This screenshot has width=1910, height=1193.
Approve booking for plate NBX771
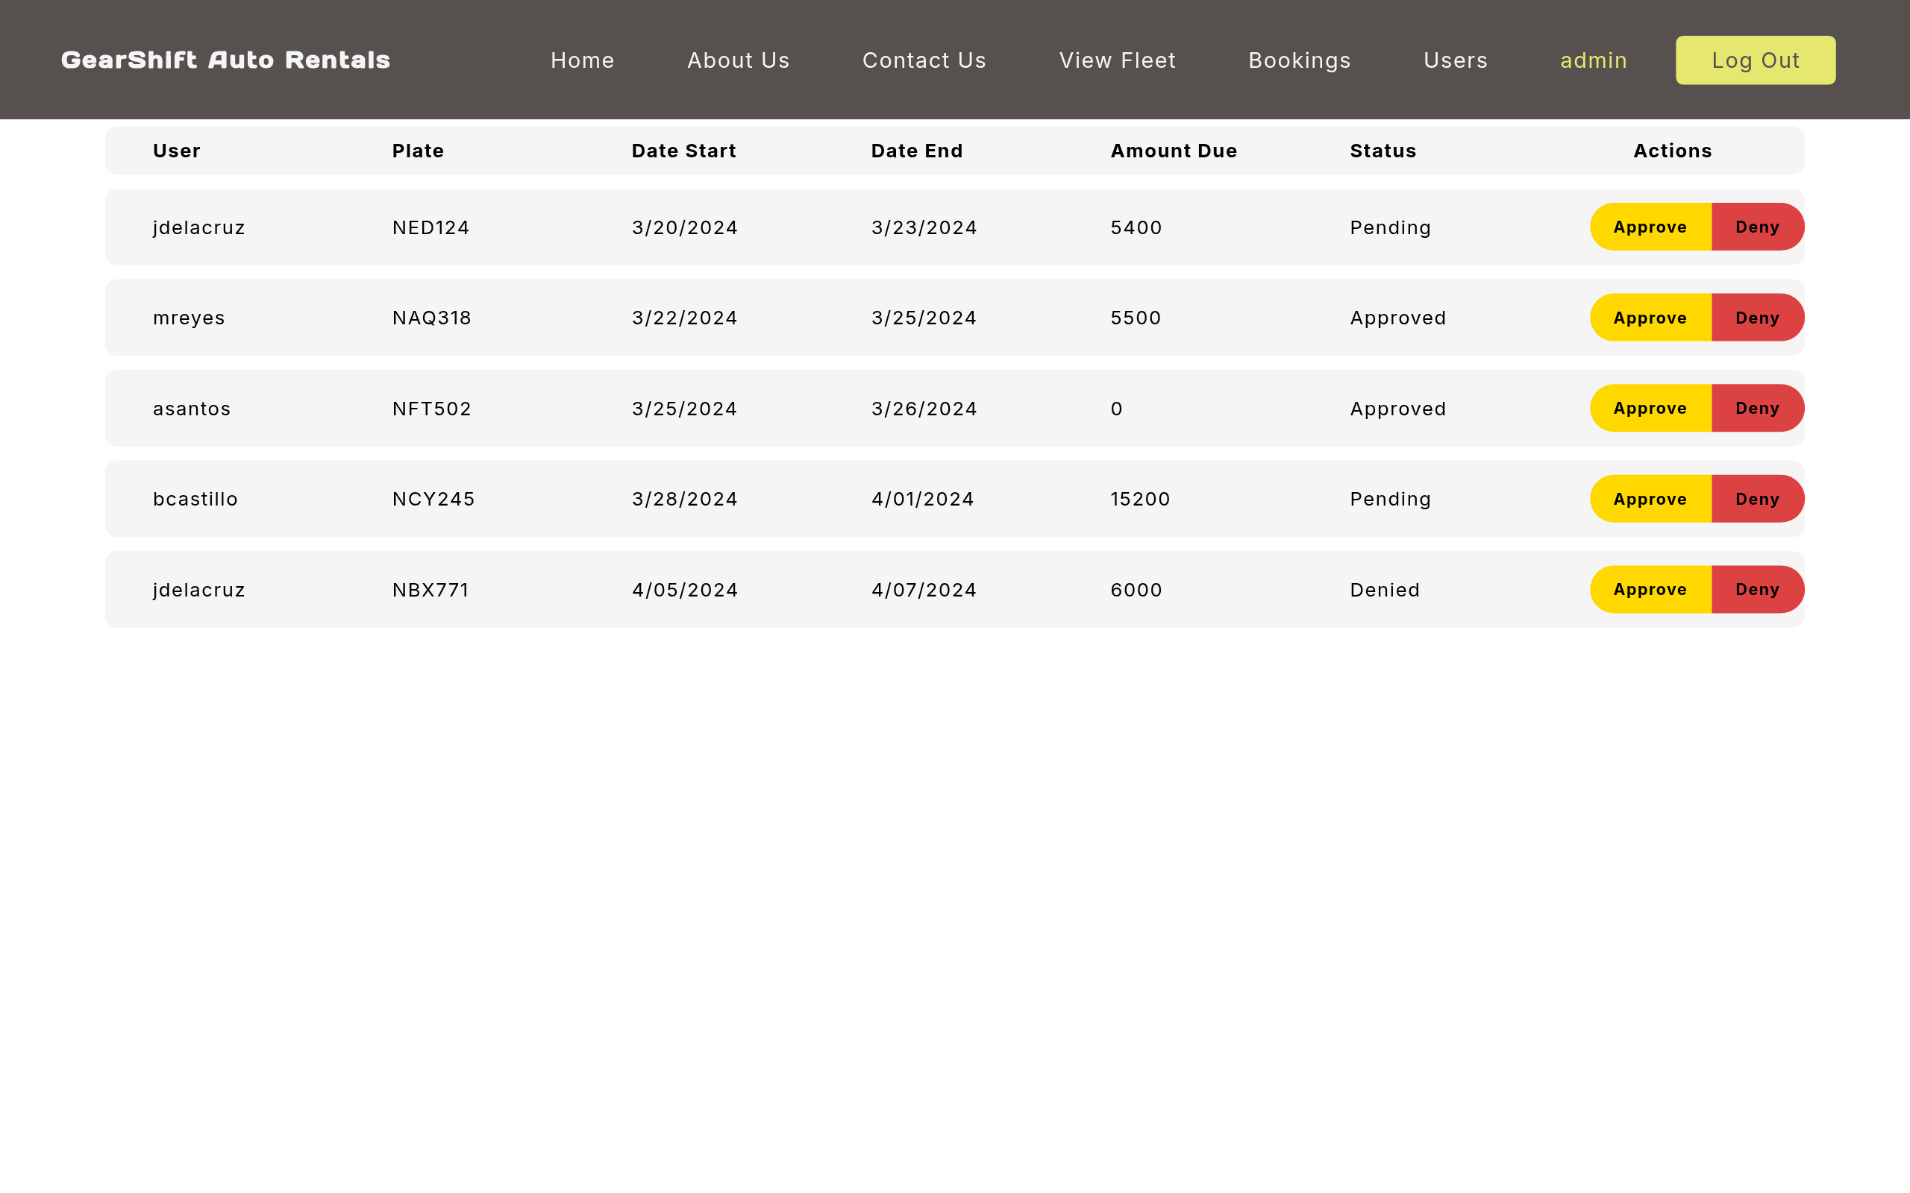pyautogui.click(x=1650, y=589)
